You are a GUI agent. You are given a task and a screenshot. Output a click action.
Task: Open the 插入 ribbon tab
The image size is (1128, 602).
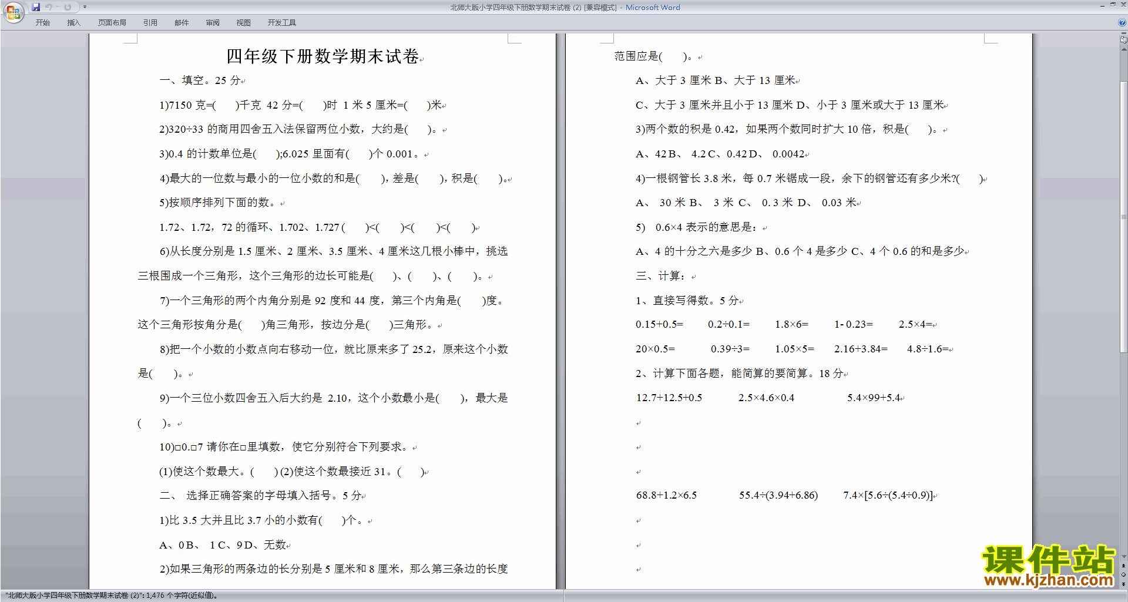pos(73,23)
